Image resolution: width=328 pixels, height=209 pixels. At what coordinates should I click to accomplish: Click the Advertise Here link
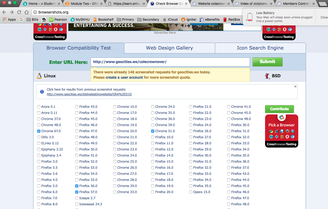[165, 33]
